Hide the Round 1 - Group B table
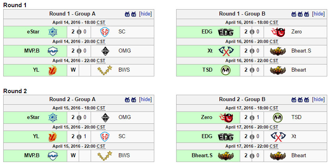The width and height of the screenshot is (330, 164). pyautogui.click(x=318, y=14)
